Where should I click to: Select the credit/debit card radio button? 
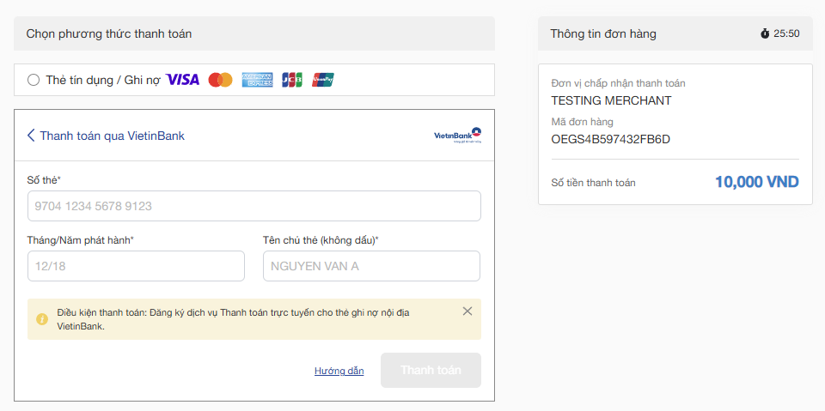click(x=34, y=80)
